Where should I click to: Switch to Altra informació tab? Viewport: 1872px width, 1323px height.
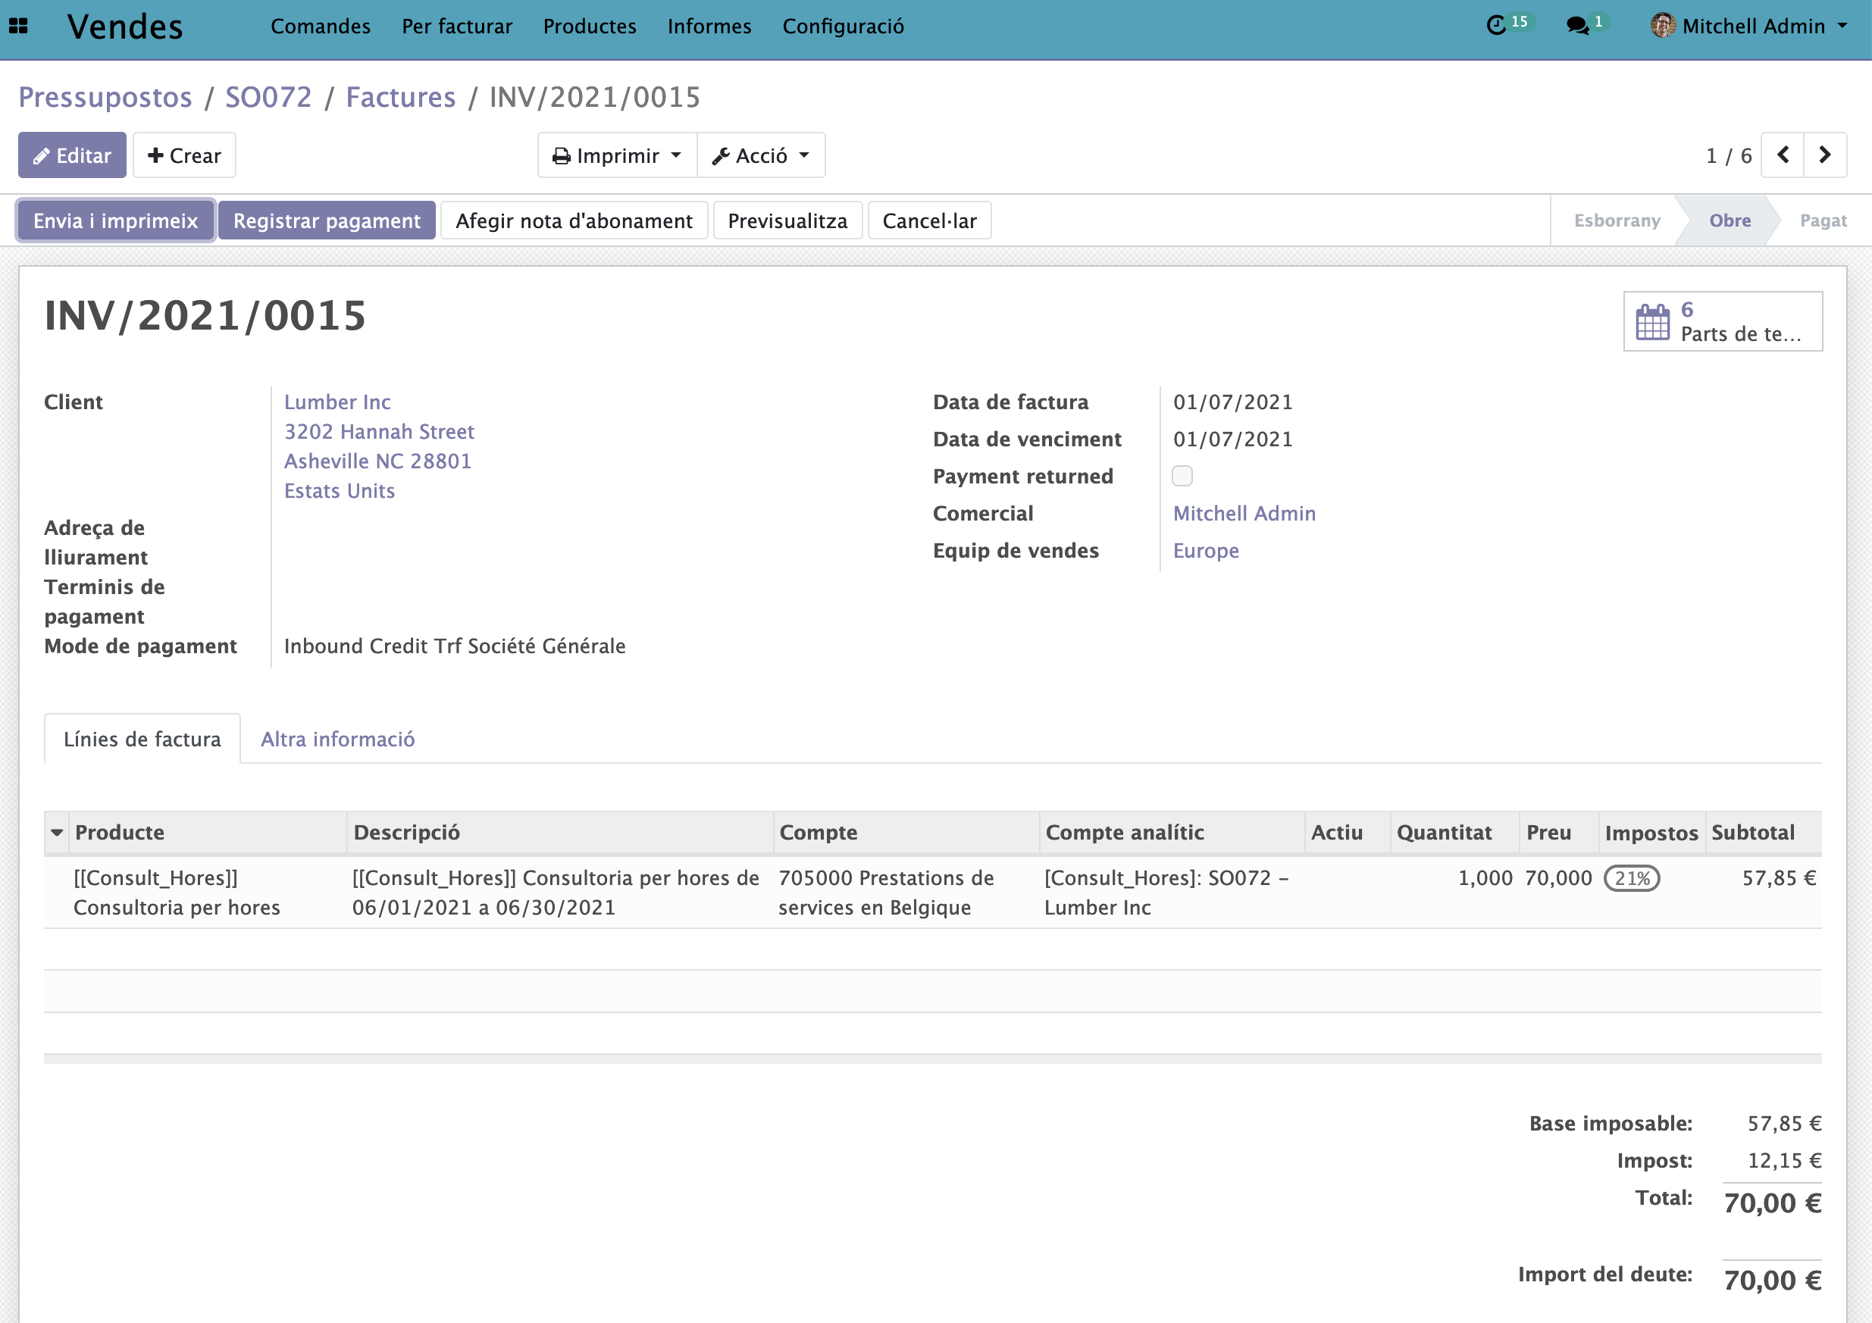pos(337,739)
